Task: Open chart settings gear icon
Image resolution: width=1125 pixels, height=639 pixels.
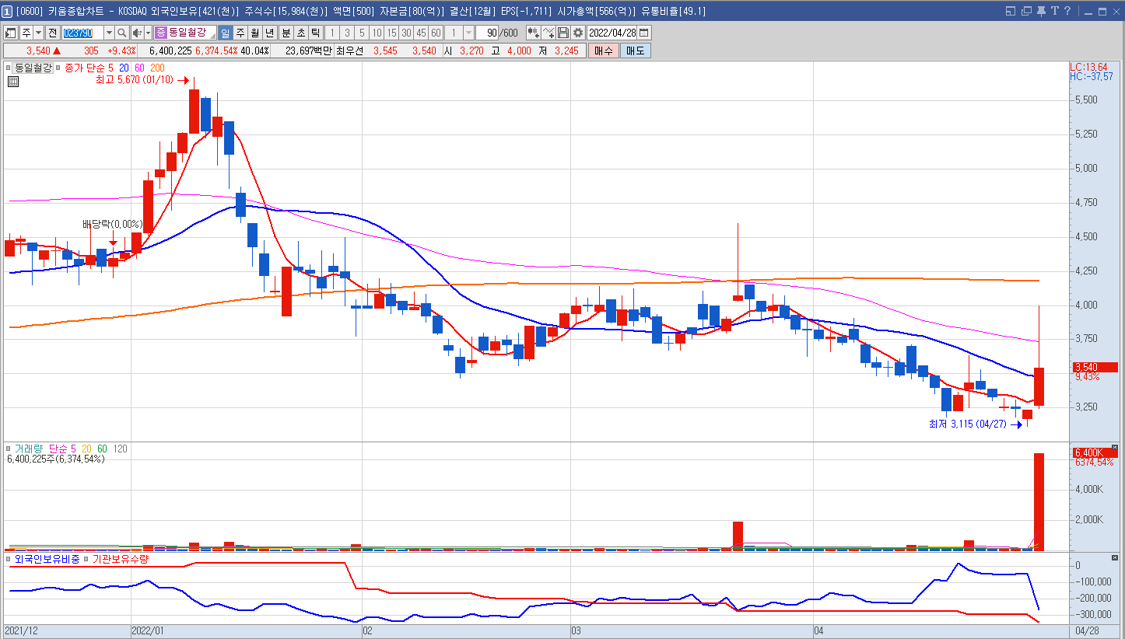Action: [x=578, y=33]
